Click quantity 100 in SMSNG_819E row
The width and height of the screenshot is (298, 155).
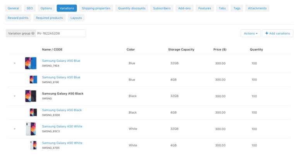(x=254, y=80)
